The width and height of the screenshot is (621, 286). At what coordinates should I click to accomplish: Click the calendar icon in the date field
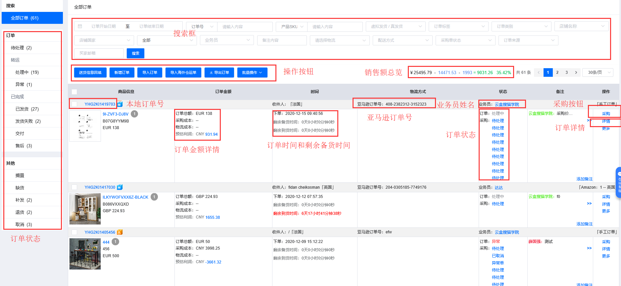click(80, 26)
